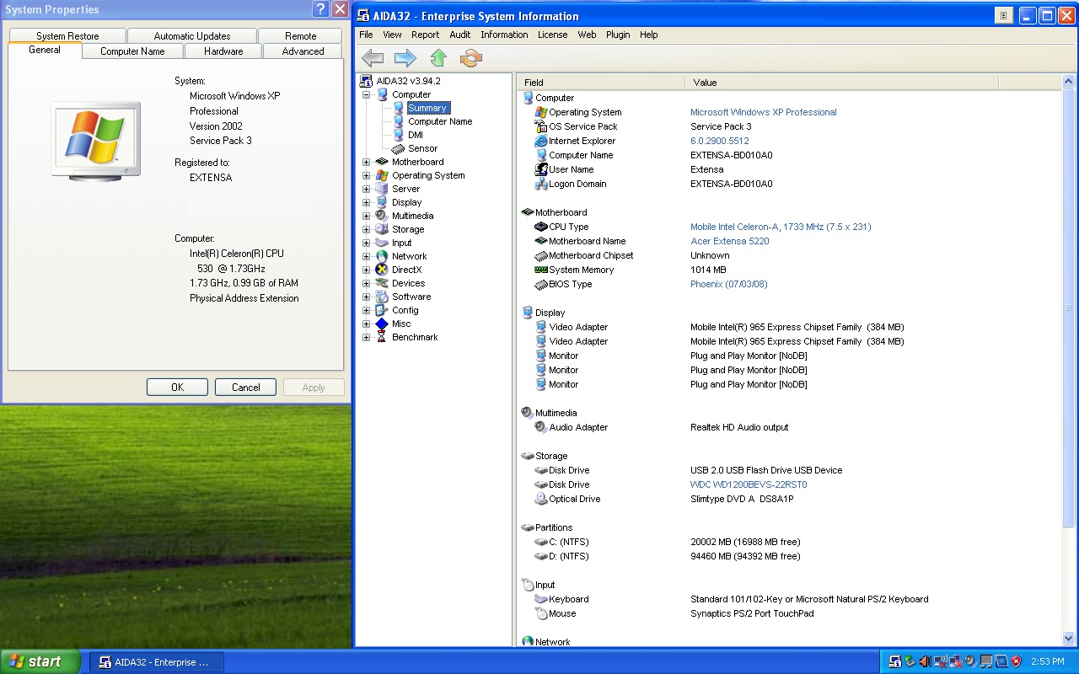Expand the Display tree node
Viewport: 1079px width, 674px height.
pos(367,202)
